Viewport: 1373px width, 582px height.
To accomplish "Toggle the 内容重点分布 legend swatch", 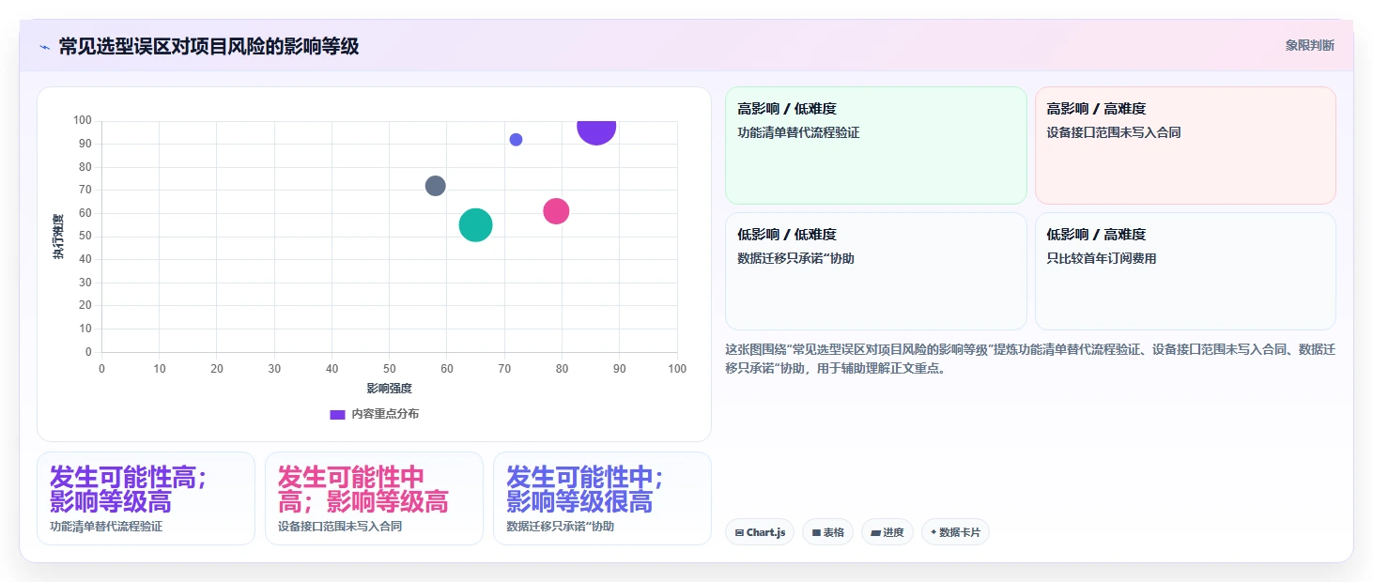I will pyautogui.click(x=337, y=414).
